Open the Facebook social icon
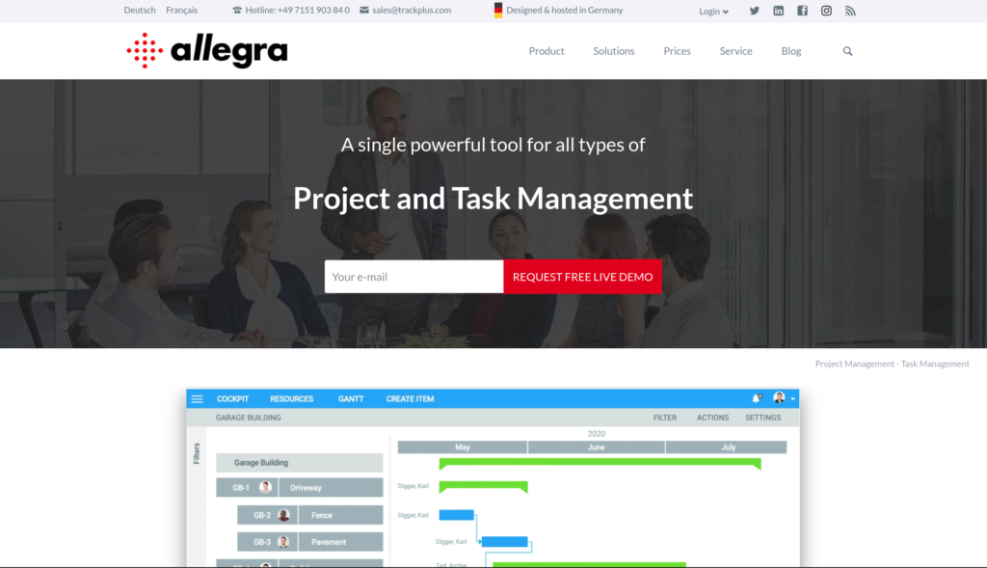 pyautogui.click(x=802, y=11)
